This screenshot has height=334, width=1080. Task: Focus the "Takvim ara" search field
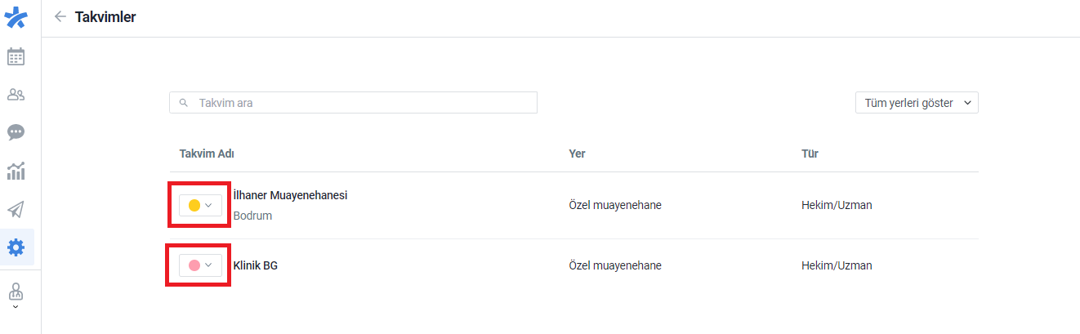tap(353, 103)
